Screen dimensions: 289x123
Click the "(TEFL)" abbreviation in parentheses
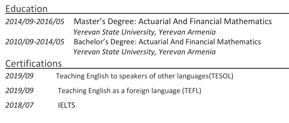click(x=191, y=91)
